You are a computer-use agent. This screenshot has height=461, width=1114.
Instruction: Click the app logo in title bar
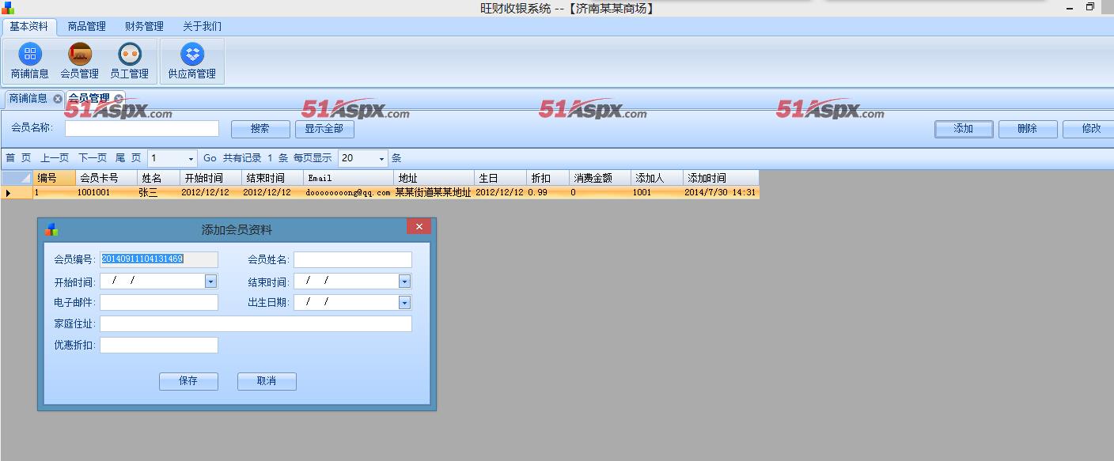coord(7,8)
